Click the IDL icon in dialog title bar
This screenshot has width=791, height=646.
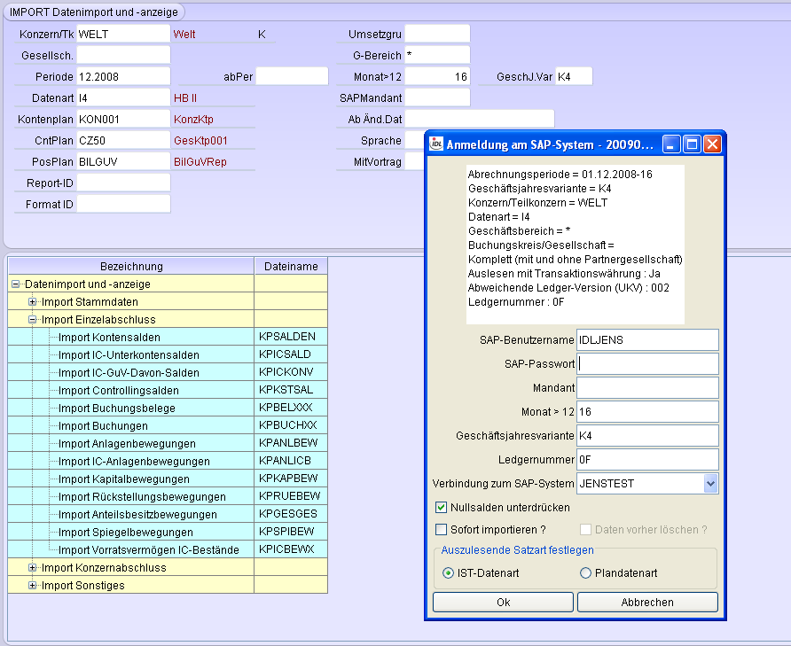(x=436, y=144)
